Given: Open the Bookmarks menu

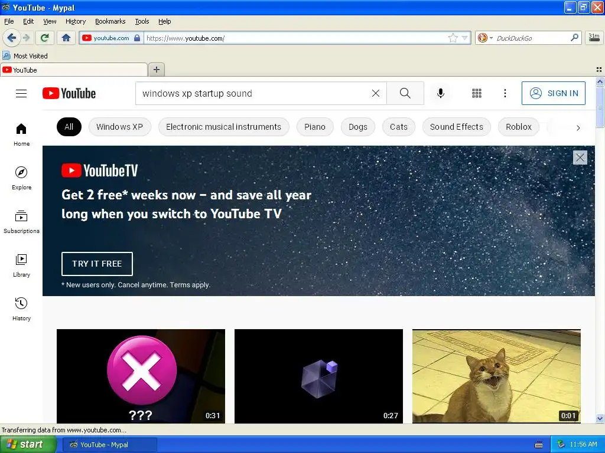Looking at the screenshot, I should pos(110,21).
